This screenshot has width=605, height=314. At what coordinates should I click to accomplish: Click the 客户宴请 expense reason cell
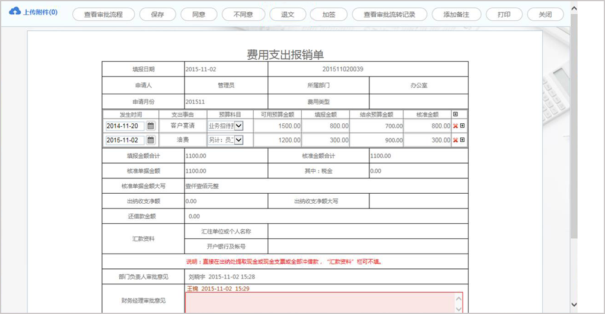coord(183,126)
